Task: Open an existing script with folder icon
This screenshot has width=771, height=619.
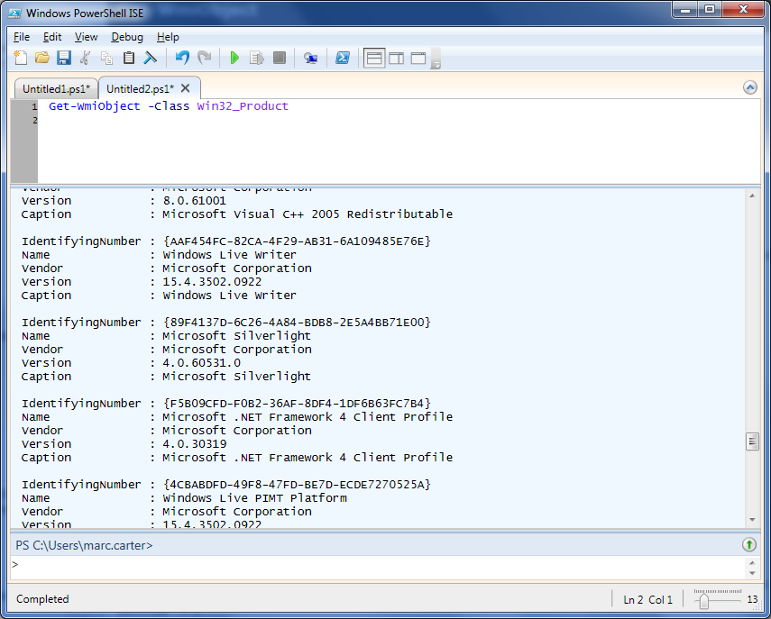Action: click(42, 58)
